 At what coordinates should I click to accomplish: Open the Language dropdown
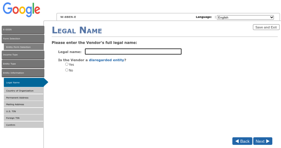245,17
